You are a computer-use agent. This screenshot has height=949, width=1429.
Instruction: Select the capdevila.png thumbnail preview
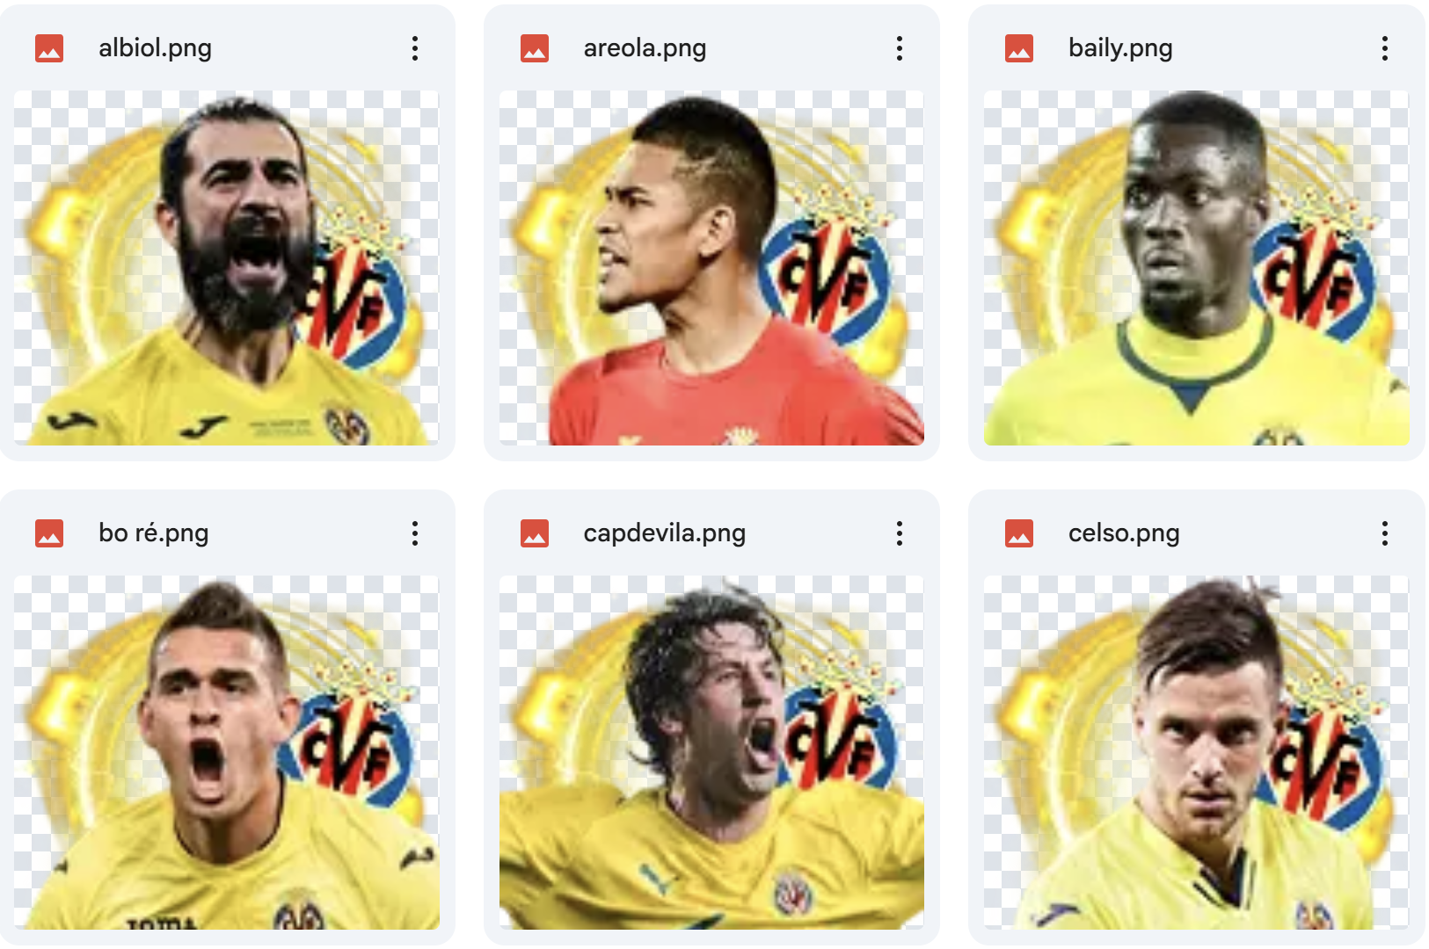click(x=711, y=753)
